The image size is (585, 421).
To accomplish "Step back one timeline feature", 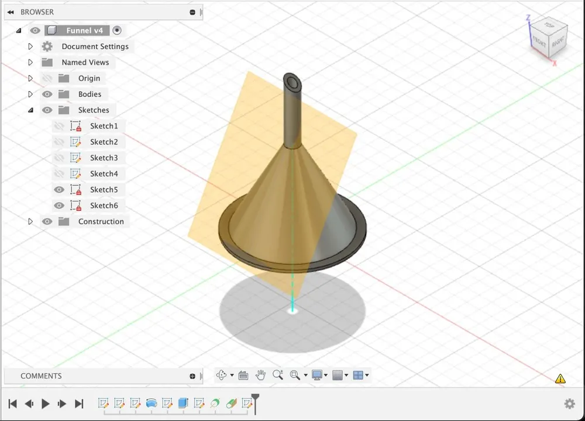I will (x=29, y=404).
